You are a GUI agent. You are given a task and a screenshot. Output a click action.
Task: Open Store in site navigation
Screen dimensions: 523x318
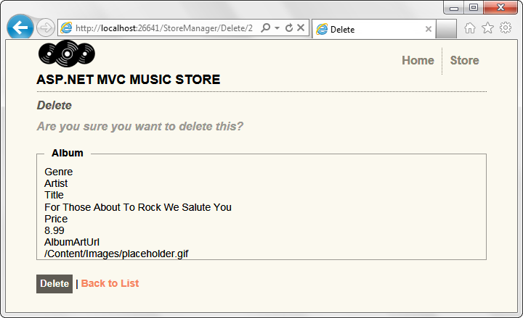[x=464, y=60]
